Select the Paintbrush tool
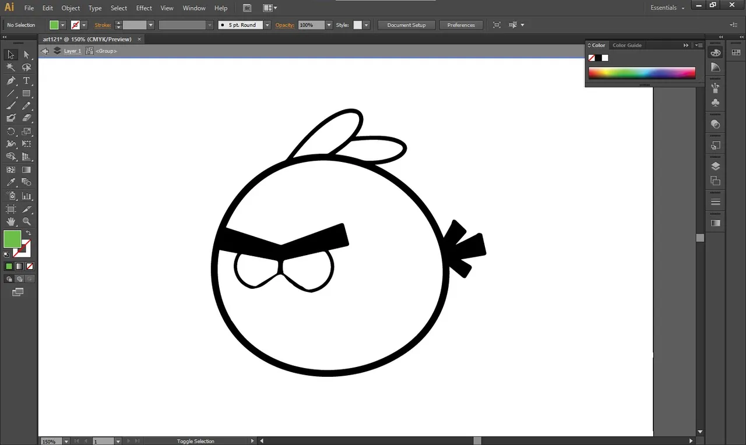 click(x=10, y=106)
